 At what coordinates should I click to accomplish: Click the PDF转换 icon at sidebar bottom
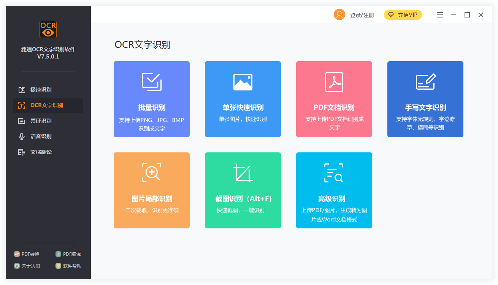pos(17,254)
